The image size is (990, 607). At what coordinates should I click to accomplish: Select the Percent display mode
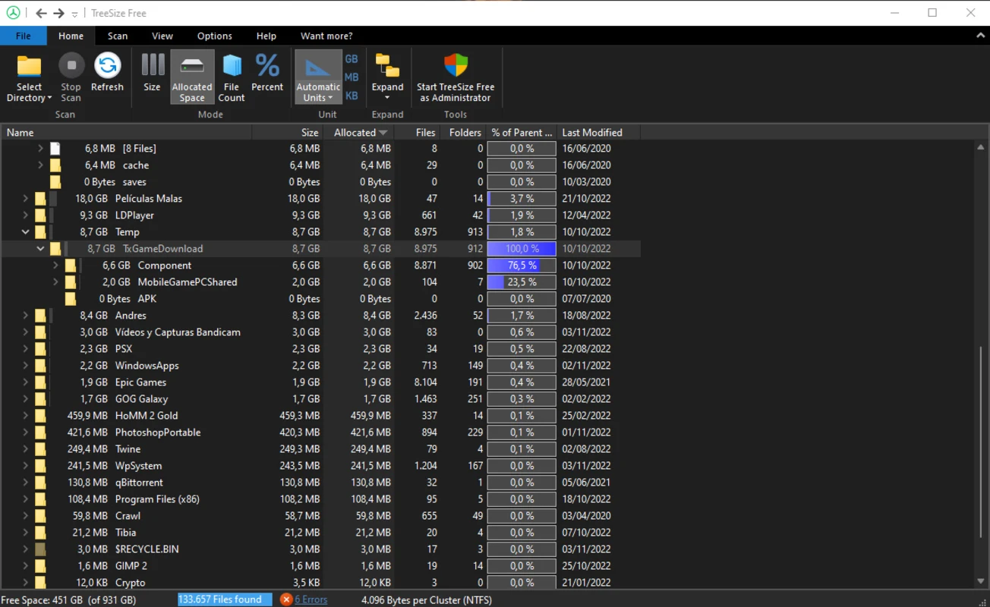267,76
